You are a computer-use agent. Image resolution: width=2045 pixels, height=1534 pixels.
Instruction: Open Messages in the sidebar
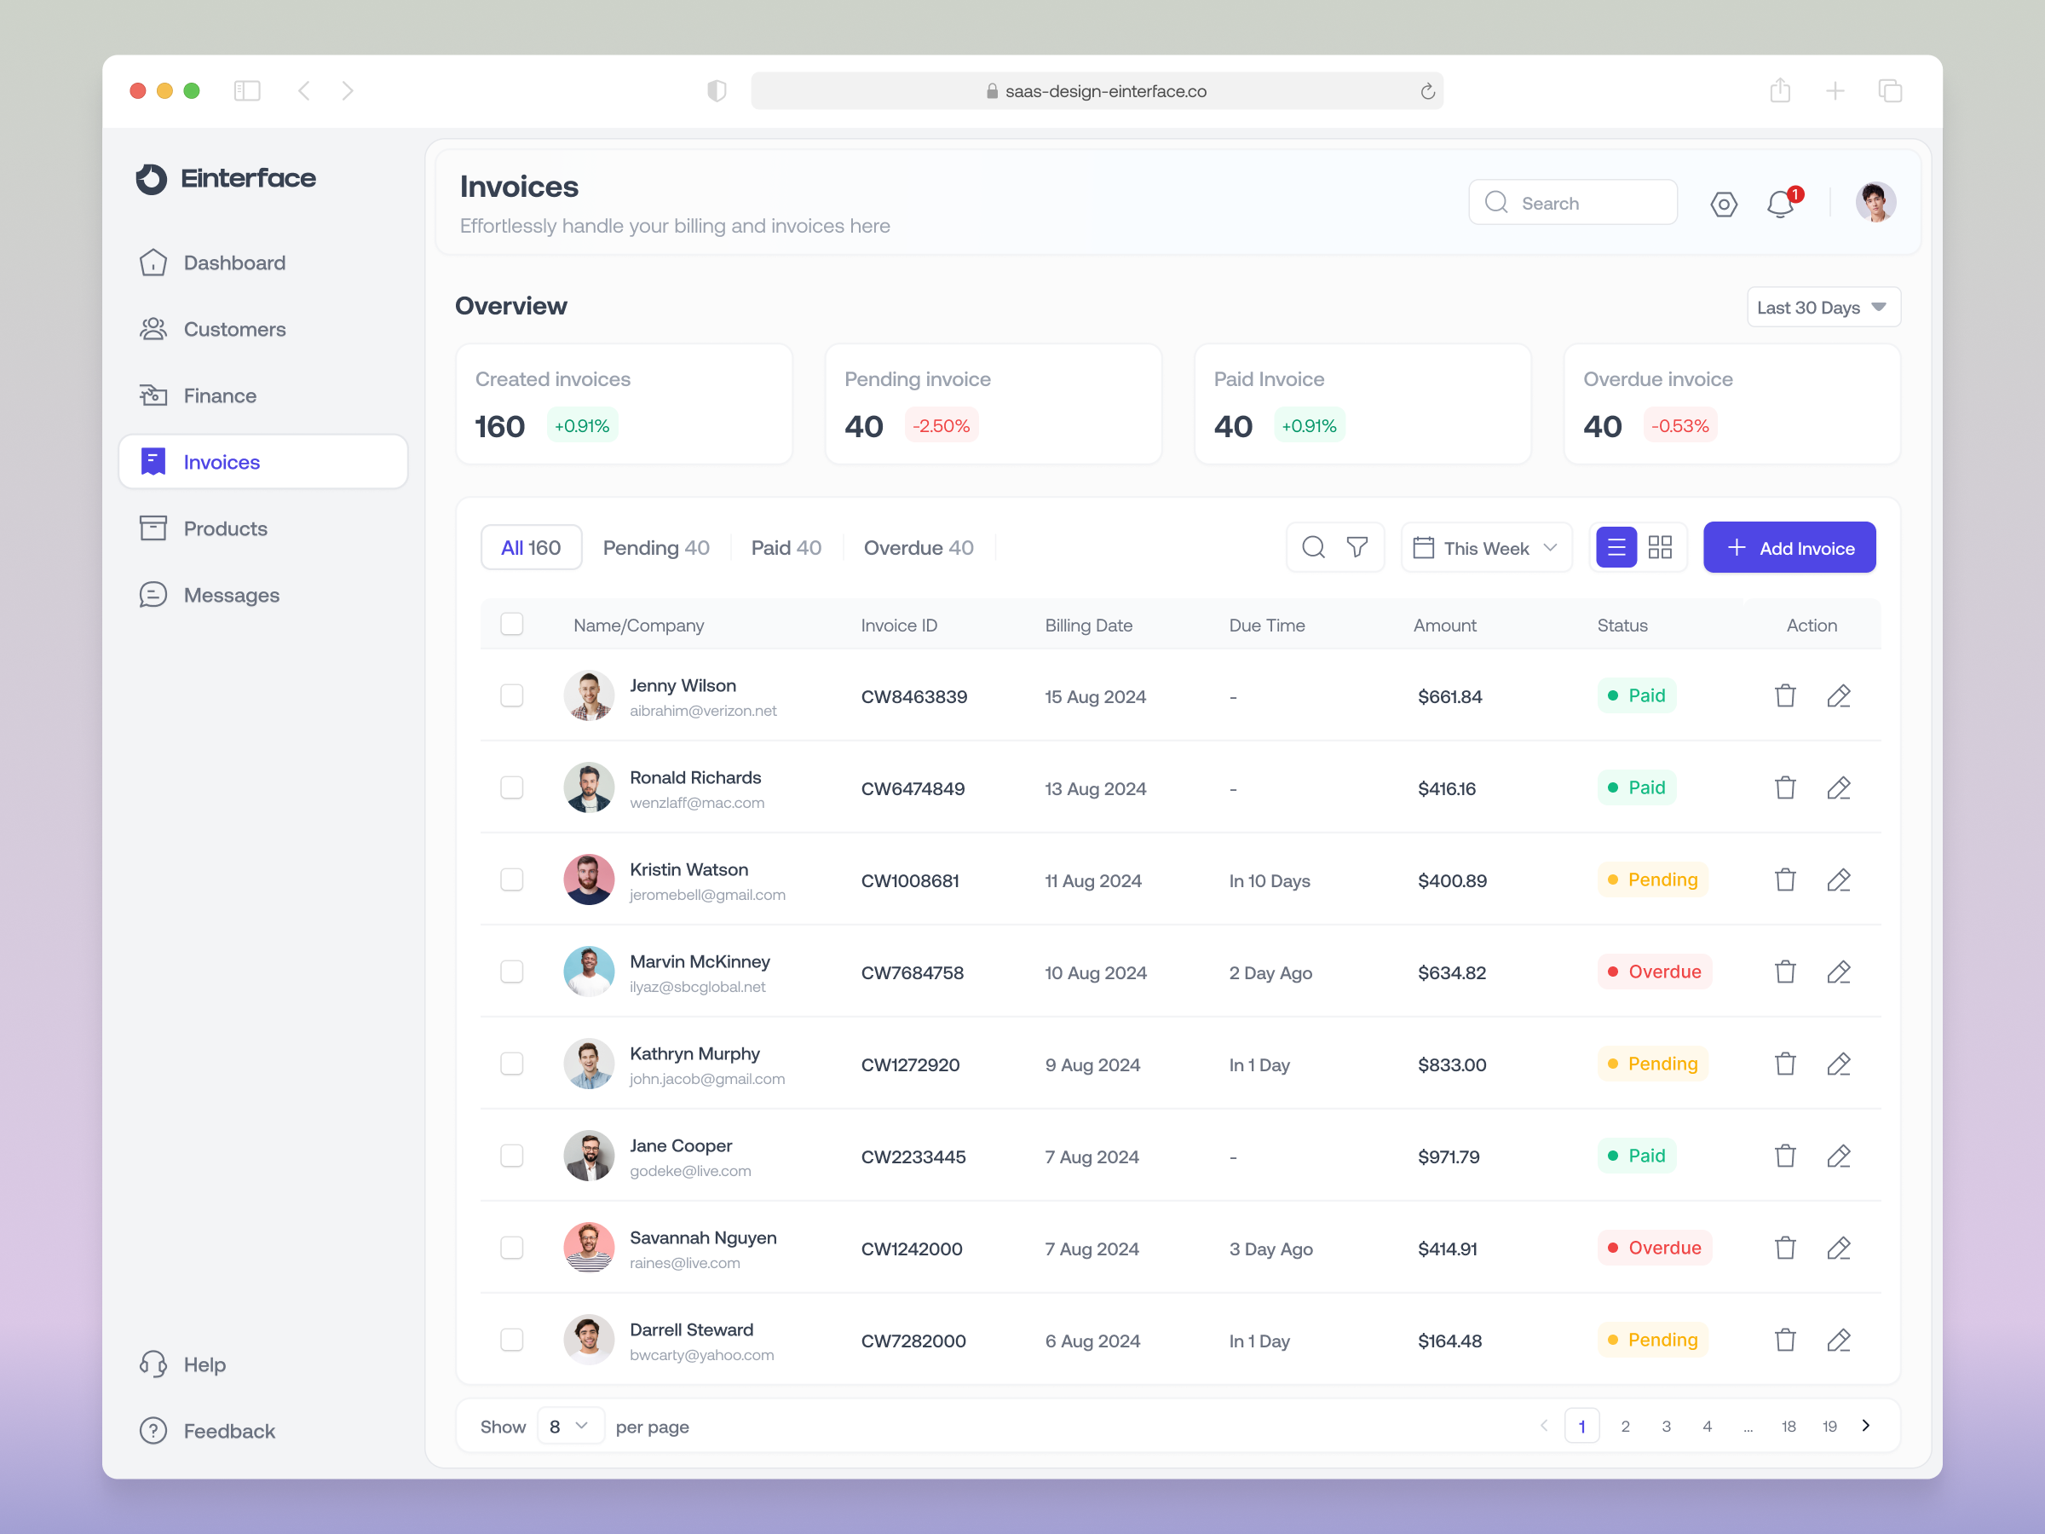[262, 595]
